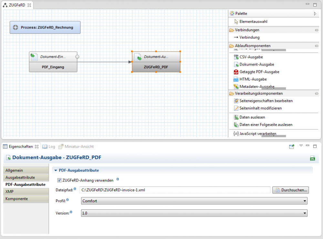Select the CSV-Ausgabe palette component
323x239 pixels.
point(251,57)
